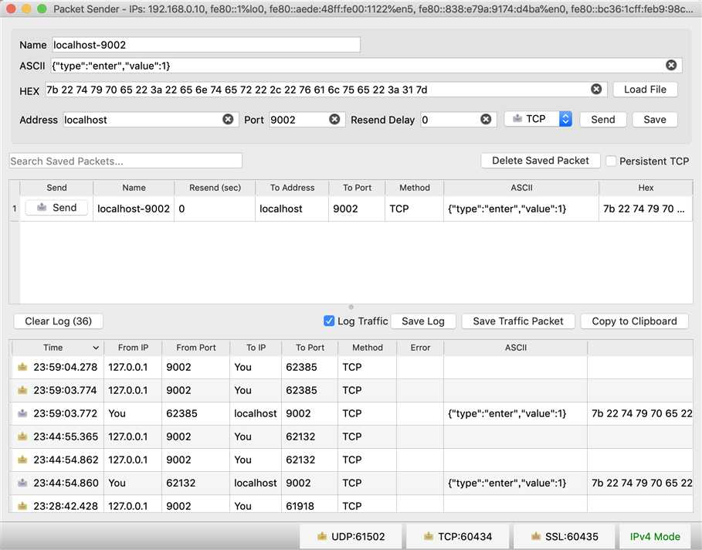
Task: Select the saved packet Hex cell 7b 22 74 79 70
Action: tap(646, 209)
